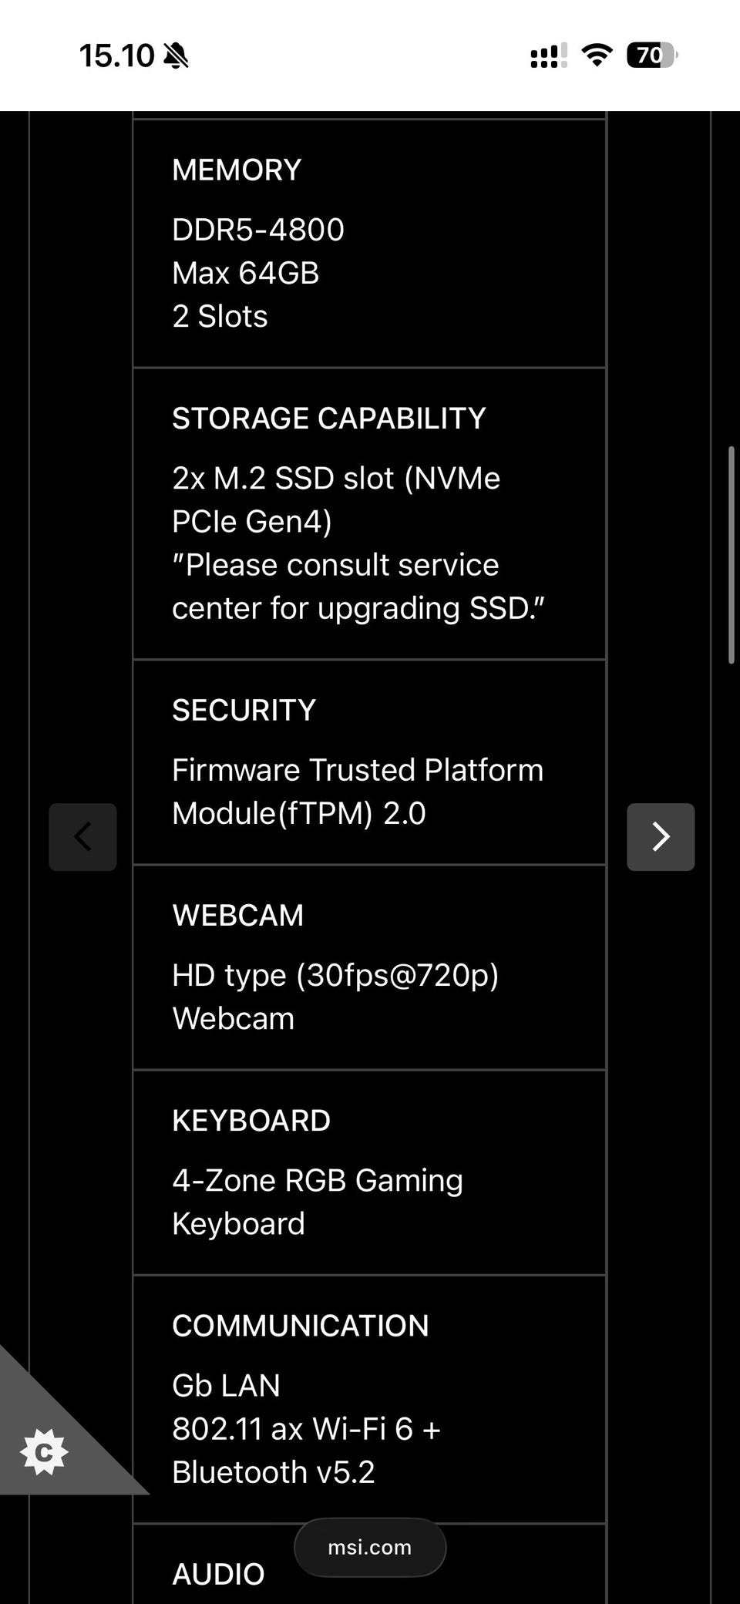This screenshot has height=1604, width=740.
Task: Tap the previous product left arrow
Action: [82, 836]
